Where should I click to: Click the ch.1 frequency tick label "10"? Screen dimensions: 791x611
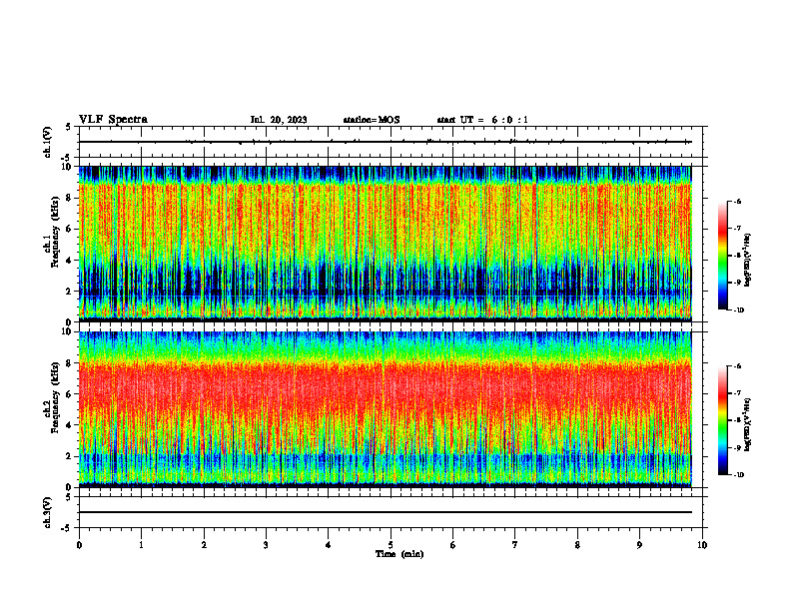pyautogui.click(x=67, y=167)
